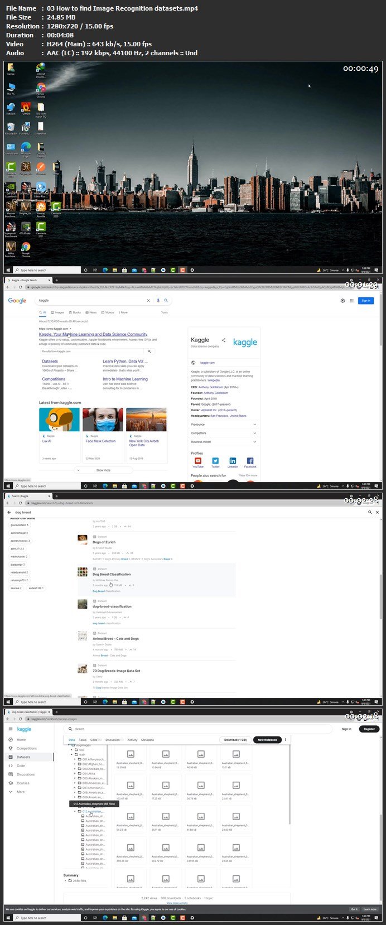Click the blue magnifier in Google's search box
Screen dimensions: 386x925
(x=166, y=300)
